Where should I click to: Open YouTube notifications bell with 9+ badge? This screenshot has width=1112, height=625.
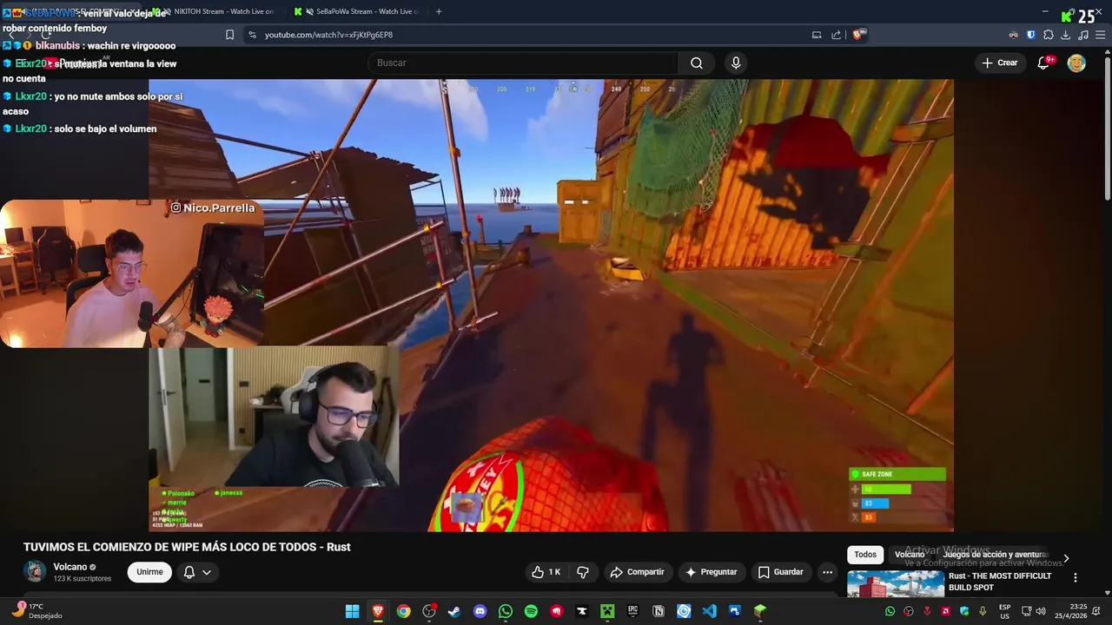[x=1044, y=62]
